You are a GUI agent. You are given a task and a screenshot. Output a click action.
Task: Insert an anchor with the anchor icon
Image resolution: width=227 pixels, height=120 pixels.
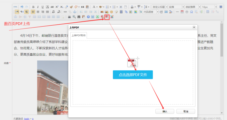tap(75, 12)
